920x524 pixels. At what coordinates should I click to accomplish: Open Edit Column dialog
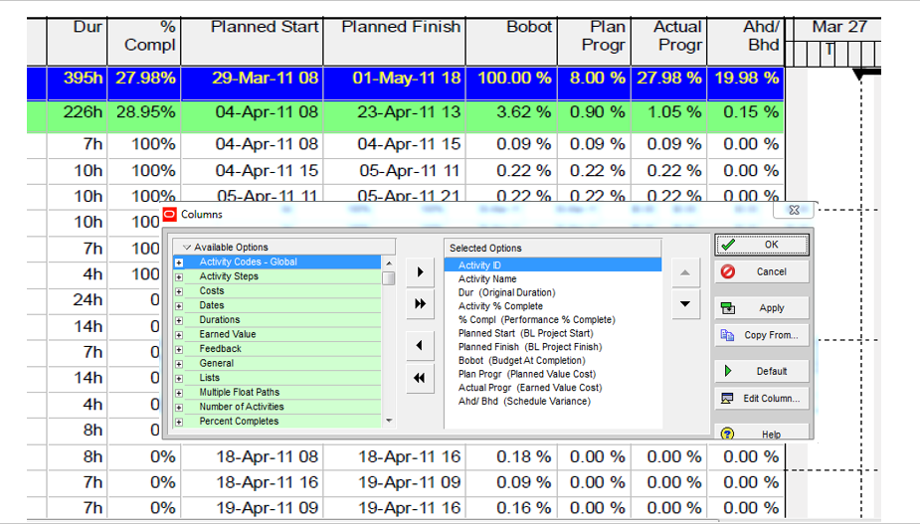[762, 399]
